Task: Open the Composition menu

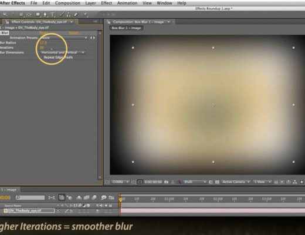Action: coord(67,3)
